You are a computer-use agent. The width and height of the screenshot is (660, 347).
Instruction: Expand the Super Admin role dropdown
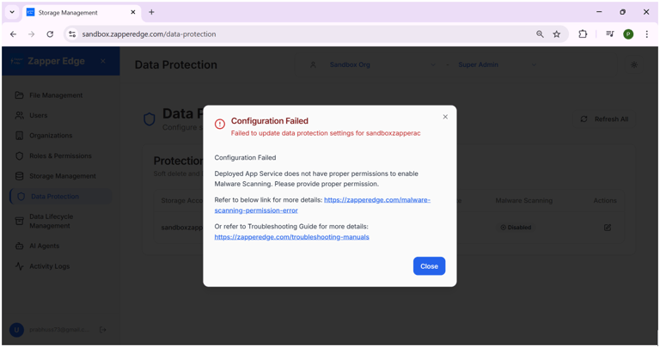(533, 65)
